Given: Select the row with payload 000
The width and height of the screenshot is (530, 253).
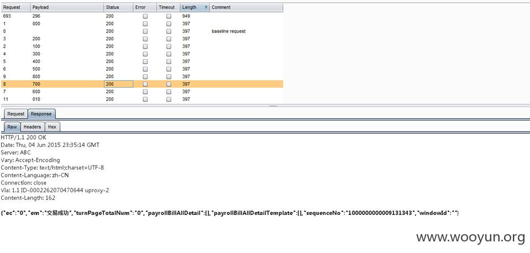Looking at the screenshot, I should [141, 24].
